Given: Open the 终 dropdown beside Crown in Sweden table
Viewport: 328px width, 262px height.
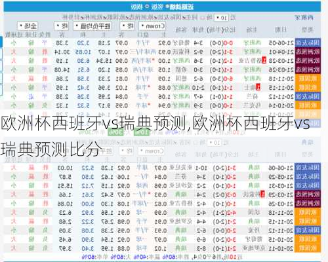Looking at the screenshot, I should (x=126, y=151).
